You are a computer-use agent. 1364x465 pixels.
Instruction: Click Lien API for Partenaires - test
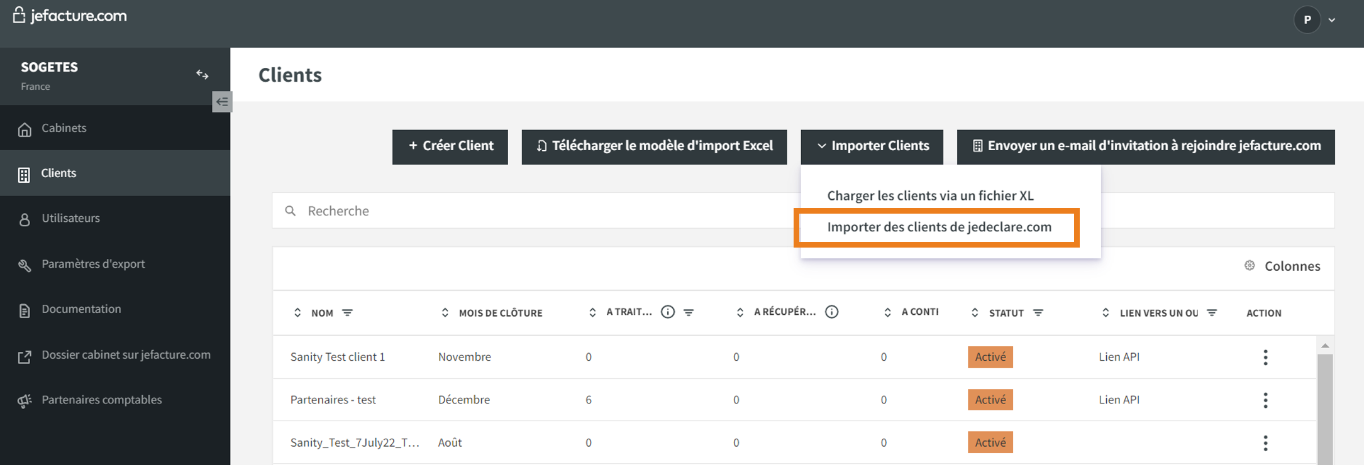coord(1119,400)
